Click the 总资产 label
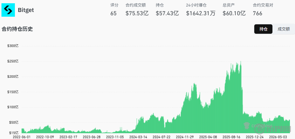 coord(228,5)
